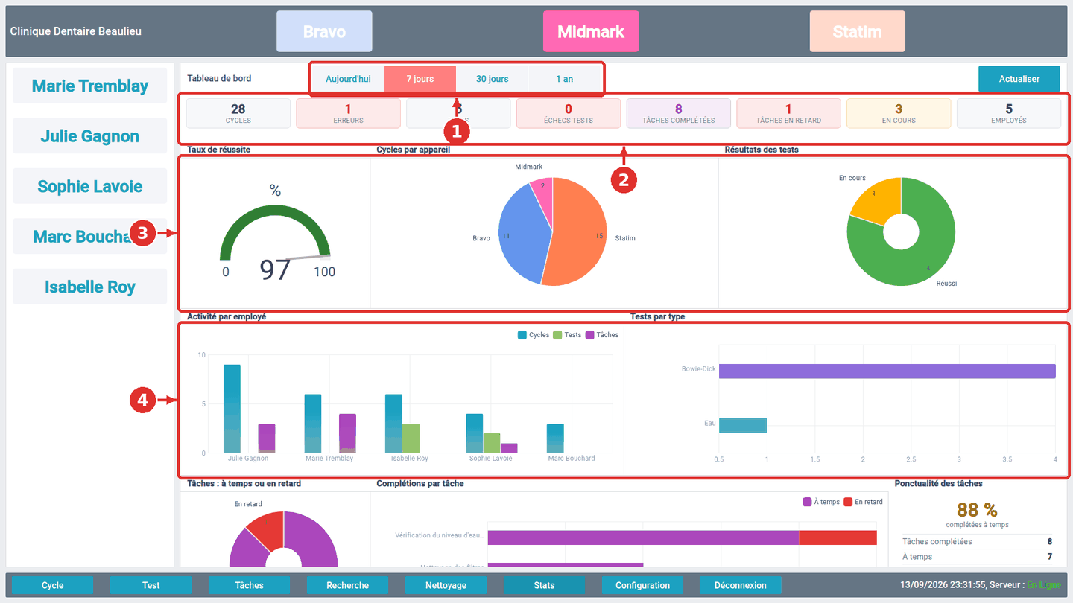Pick employee Marie Tremblay in the sidebar
Viewport: 1073px width, 603px height.
point(90,86)
